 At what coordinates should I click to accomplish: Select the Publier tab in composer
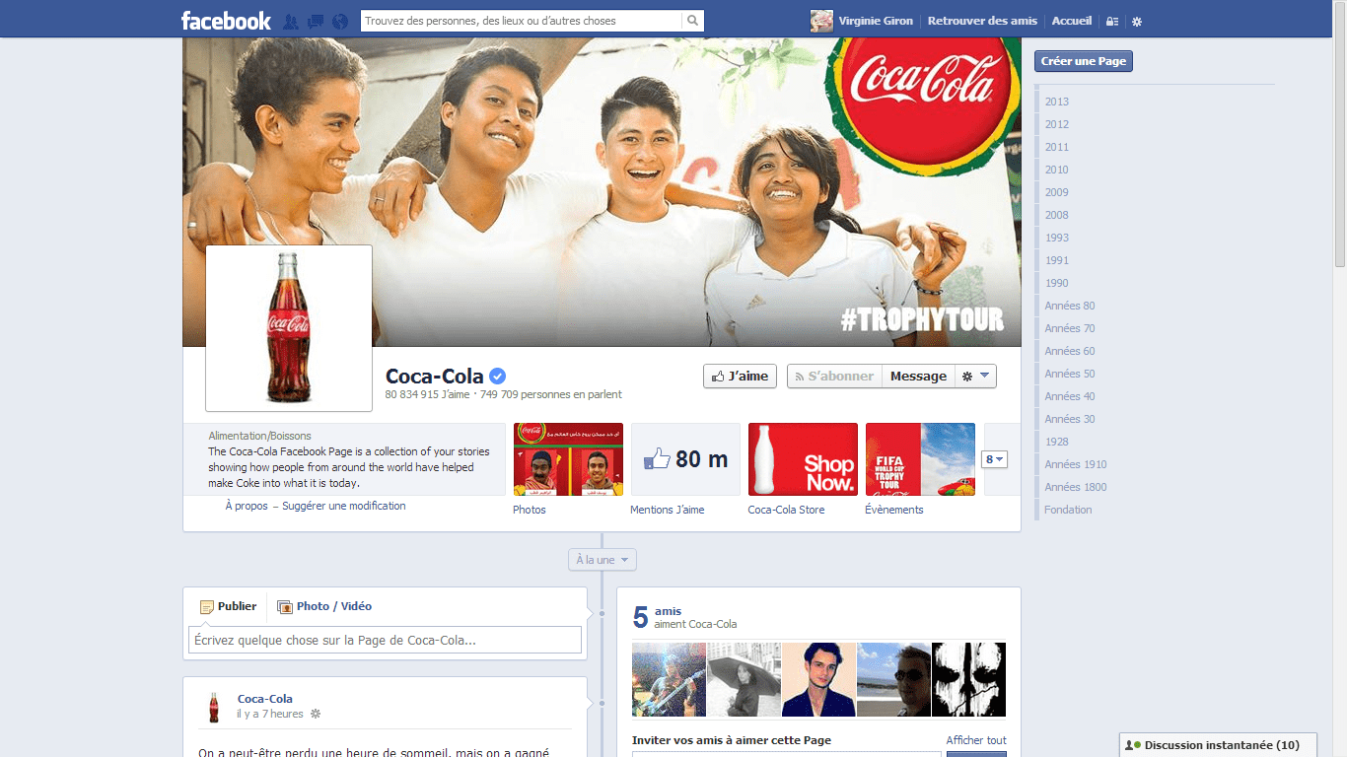coord(228,606)
